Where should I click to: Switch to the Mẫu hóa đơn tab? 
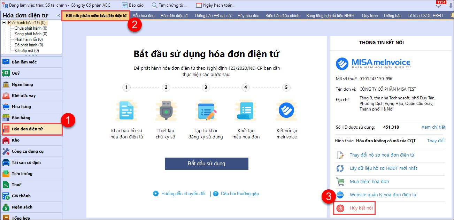click(143, 16)
